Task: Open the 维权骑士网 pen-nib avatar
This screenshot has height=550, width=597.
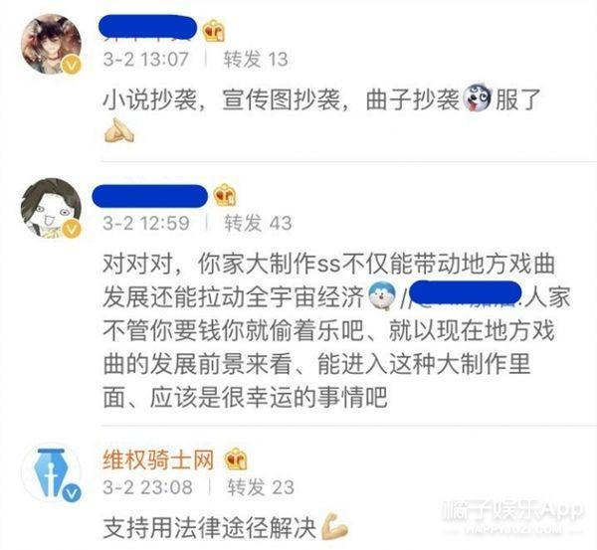Action: (x=51, y=472)
